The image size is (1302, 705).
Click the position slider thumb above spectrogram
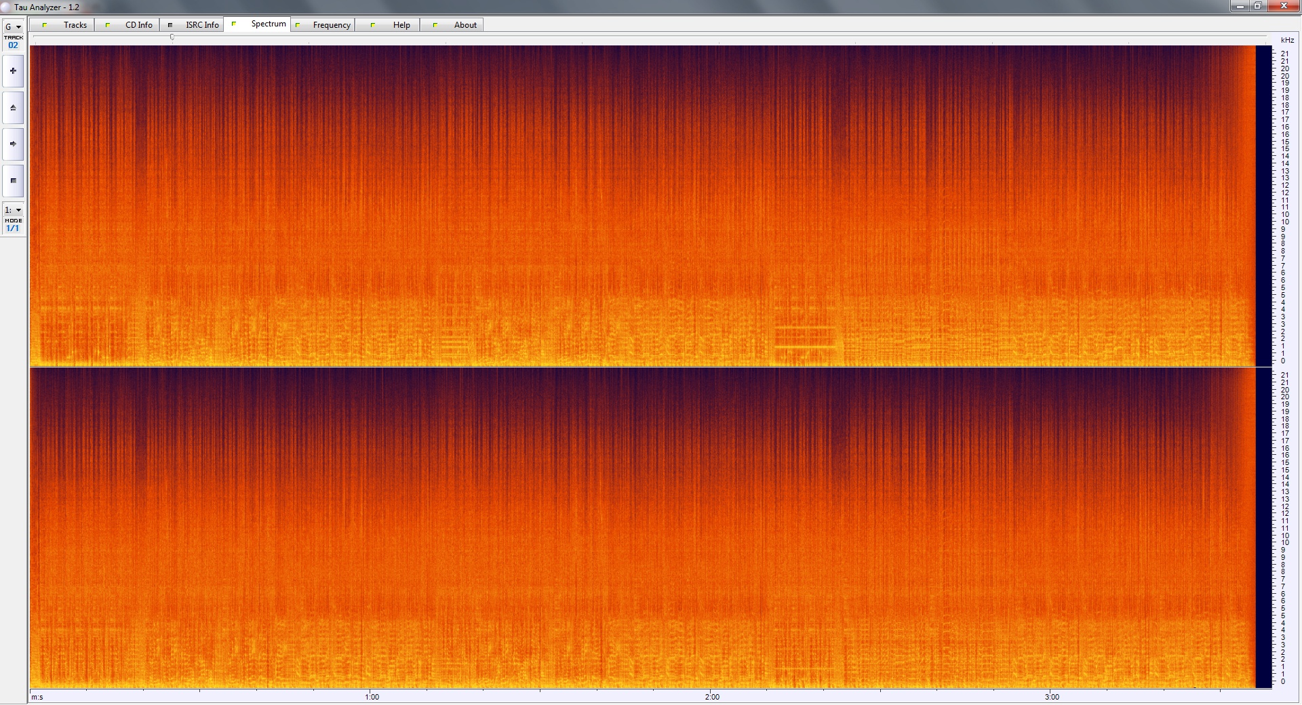172,37
